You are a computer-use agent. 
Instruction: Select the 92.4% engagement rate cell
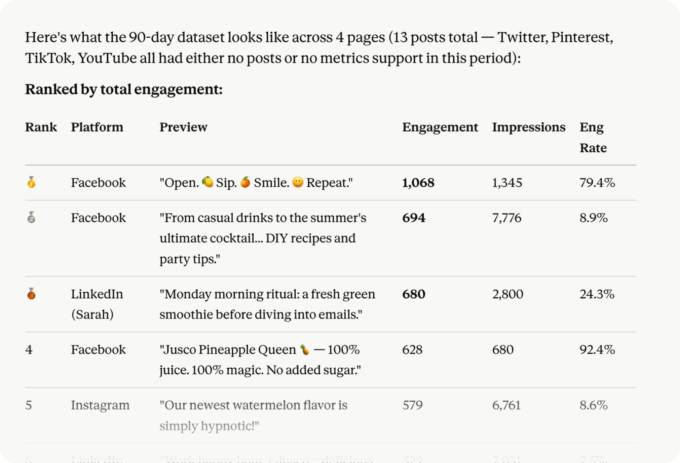597,349
